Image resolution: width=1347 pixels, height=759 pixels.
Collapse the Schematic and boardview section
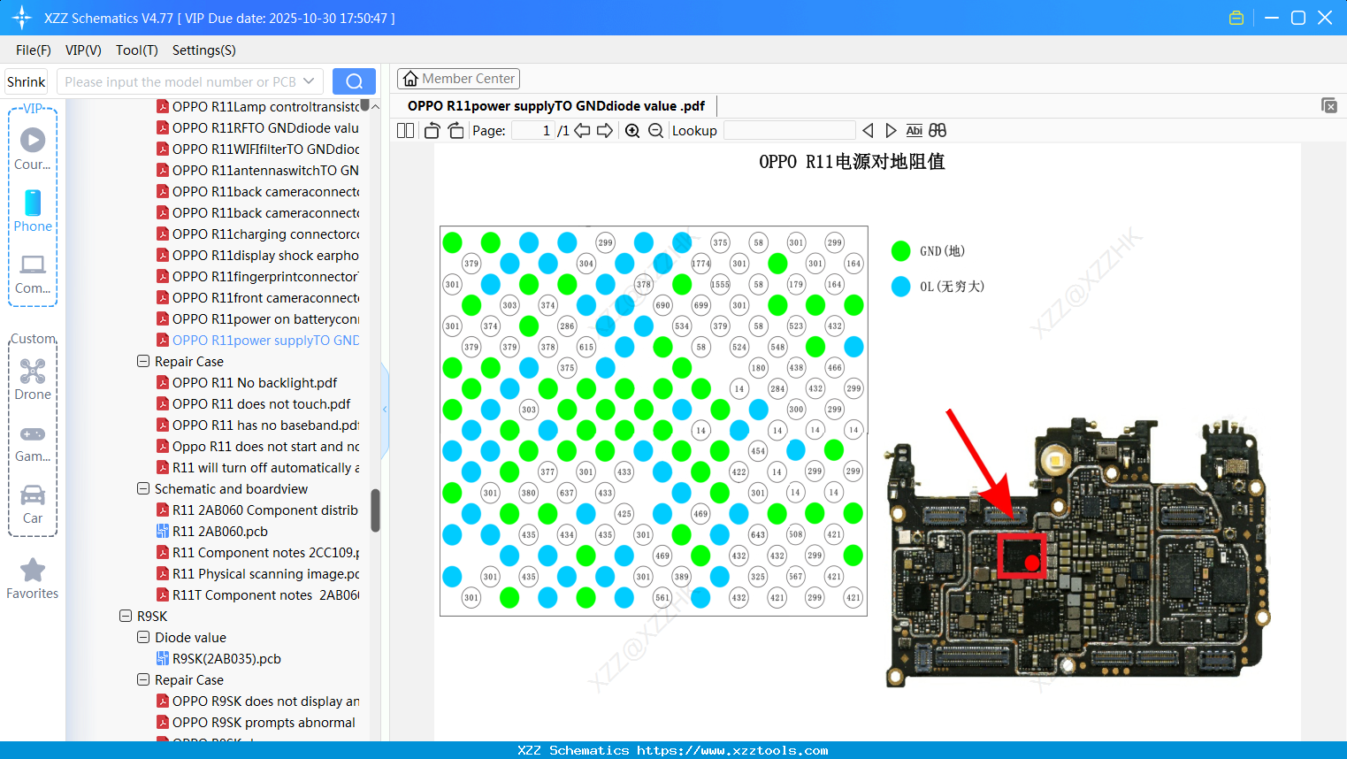pyautogui.click(x=142, y=488)
